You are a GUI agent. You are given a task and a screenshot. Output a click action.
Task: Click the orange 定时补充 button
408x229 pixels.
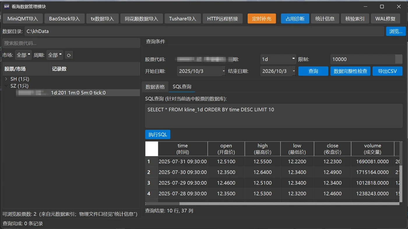point(262,19)
